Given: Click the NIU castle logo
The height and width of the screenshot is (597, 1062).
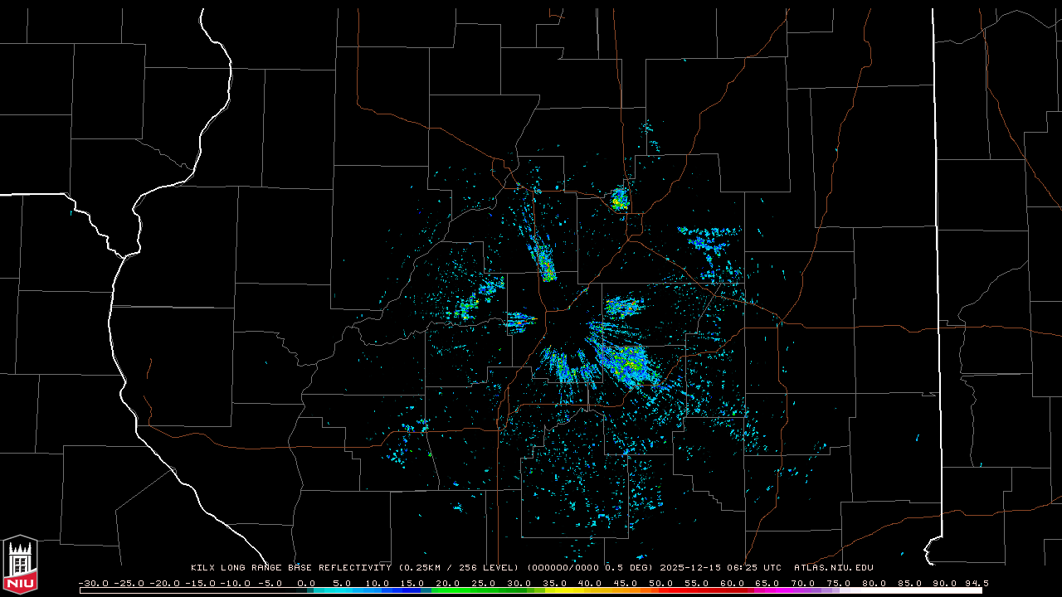Looking at the screenshot, I should click(x=20, y=565).
